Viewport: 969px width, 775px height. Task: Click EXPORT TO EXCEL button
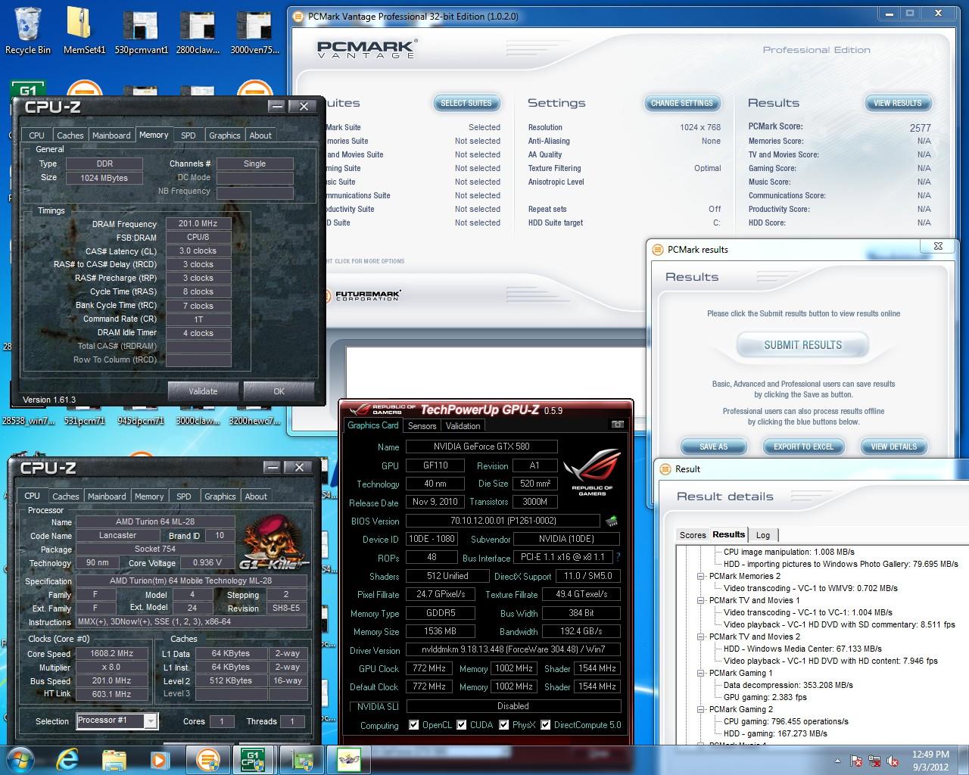pyautogui.click(x=803, y=447)
